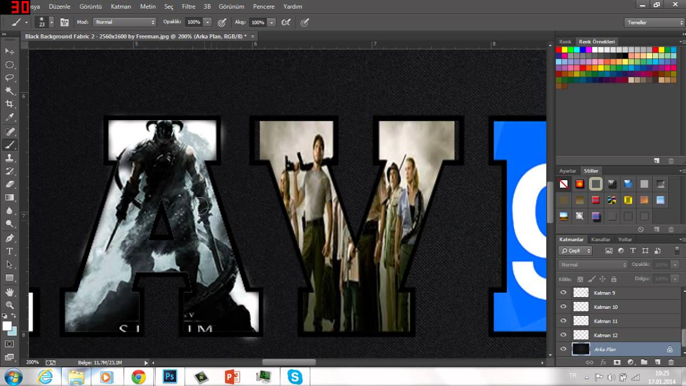Toggle lock transparent pixels in Layers panel

tap(580, 279)
